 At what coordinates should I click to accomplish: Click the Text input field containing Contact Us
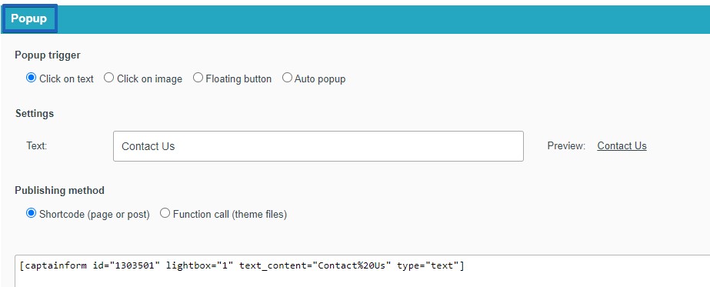tap(318, 146)
